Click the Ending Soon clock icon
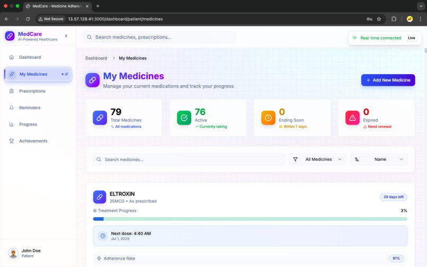Image resolution: width=427 pixels, height=267 pixels. 268,118
